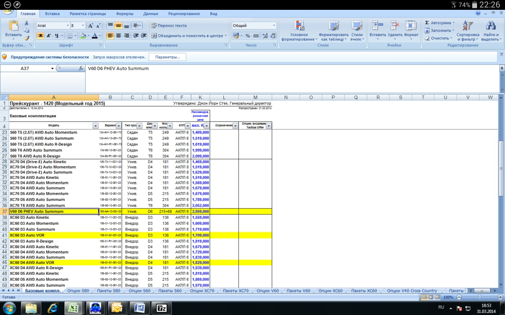The height and width of the screenshot is (315, 505).
Task: Click the Page Layout view button in status bar
Action: click(431, 297)
